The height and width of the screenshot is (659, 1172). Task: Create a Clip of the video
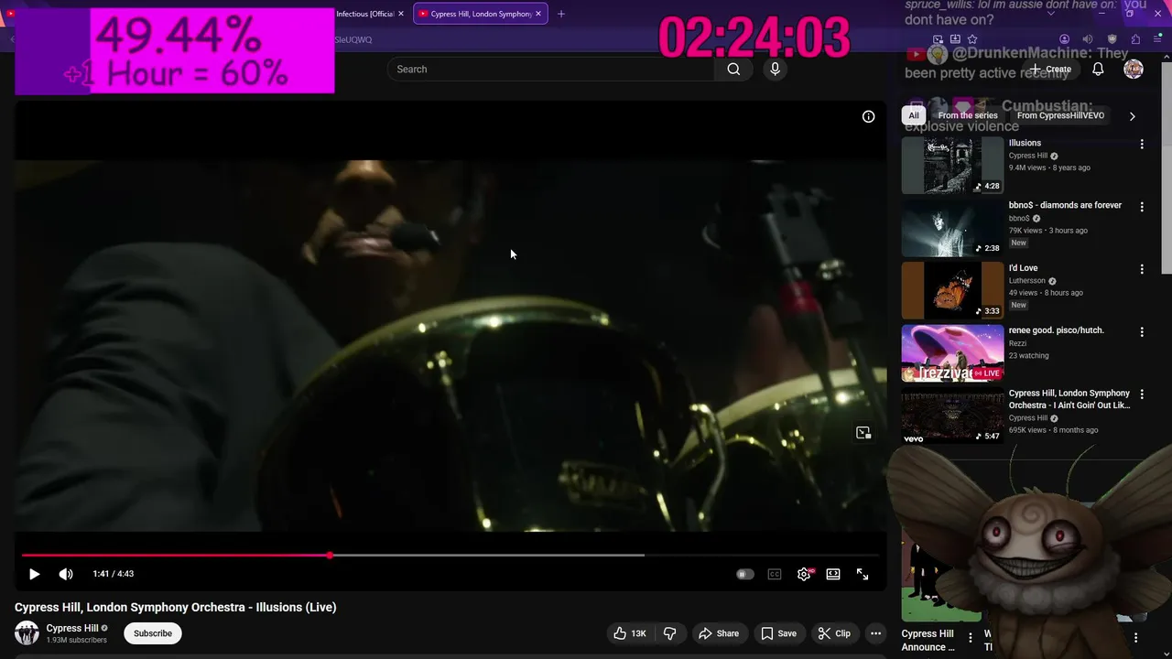point(834,633)
